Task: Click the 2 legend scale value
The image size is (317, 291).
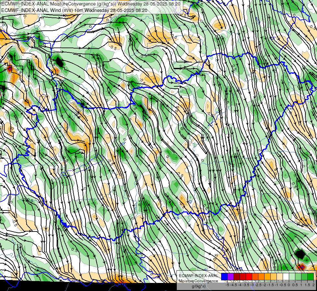Action: click(313, 285)
